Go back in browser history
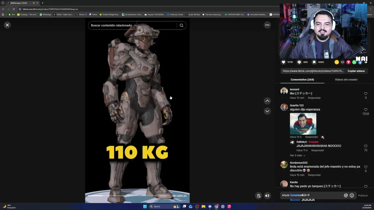 coord(3,9)
